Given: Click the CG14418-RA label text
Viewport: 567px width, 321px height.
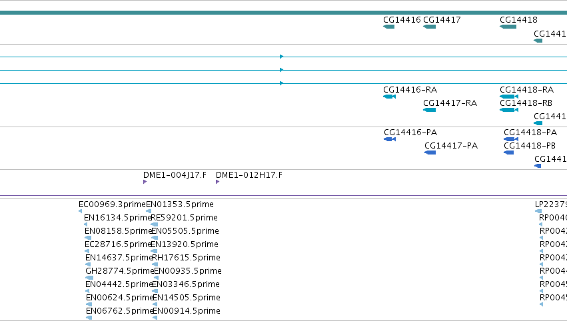Looking at the screenshot, I should click(526, 90).
